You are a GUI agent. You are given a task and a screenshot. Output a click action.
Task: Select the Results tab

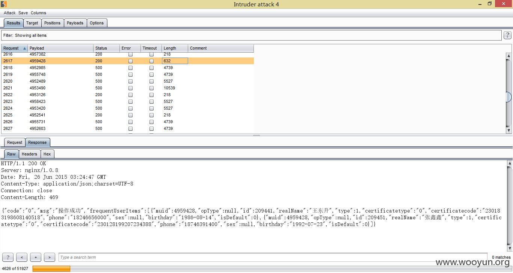[x=14, y=23]
